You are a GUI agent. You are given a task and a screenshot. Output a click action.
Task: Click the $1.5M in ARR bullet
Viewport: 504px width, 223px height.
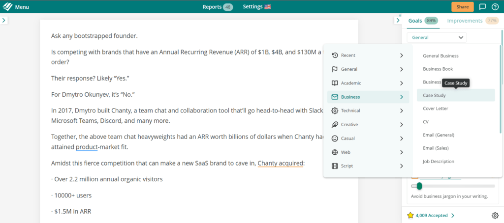click(71, 211)
